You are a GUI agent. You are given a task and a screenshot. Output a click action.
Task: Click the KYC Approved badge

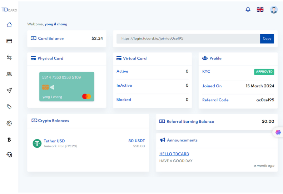(x=264, y=72)
